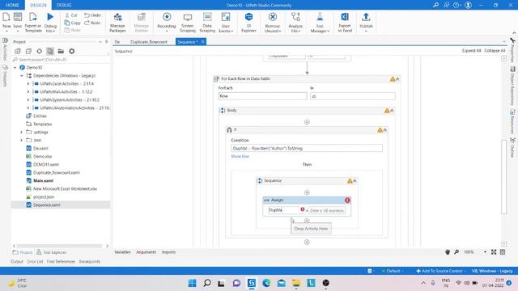Select Demo.xlsx in project tree

point(42,156)
